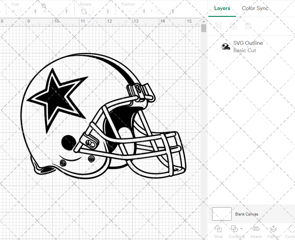Click the Rotate value stepper down arrow

(x=107, y=12)
